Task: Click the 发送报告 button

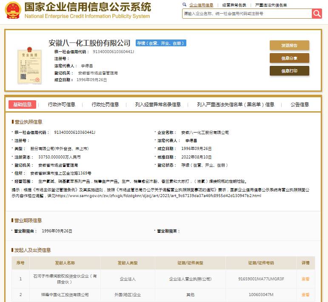Action: click(289, 45)
